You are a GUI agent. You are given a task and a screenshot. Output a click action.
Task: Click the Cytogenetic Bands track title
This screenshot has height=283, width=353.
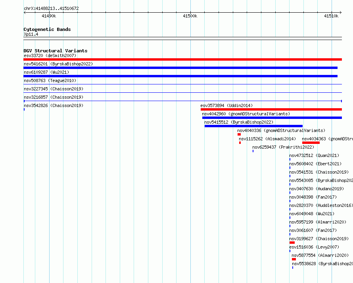click(47, 29)
